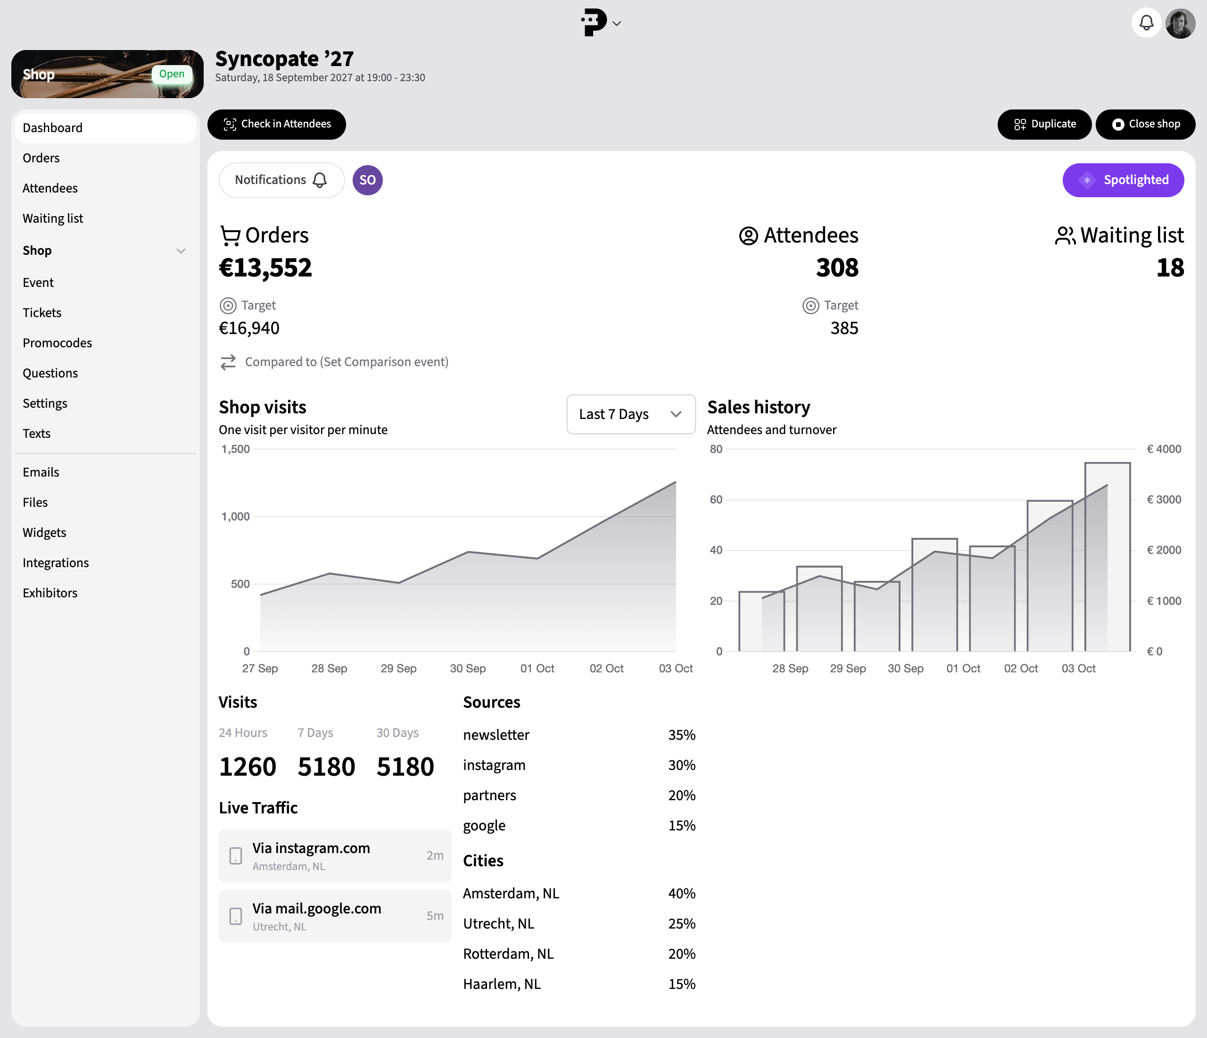1207x1038 pixels.
Task: Toggle the Spotlighted button
Action: pyautogui.click(x=1123, y=180)
